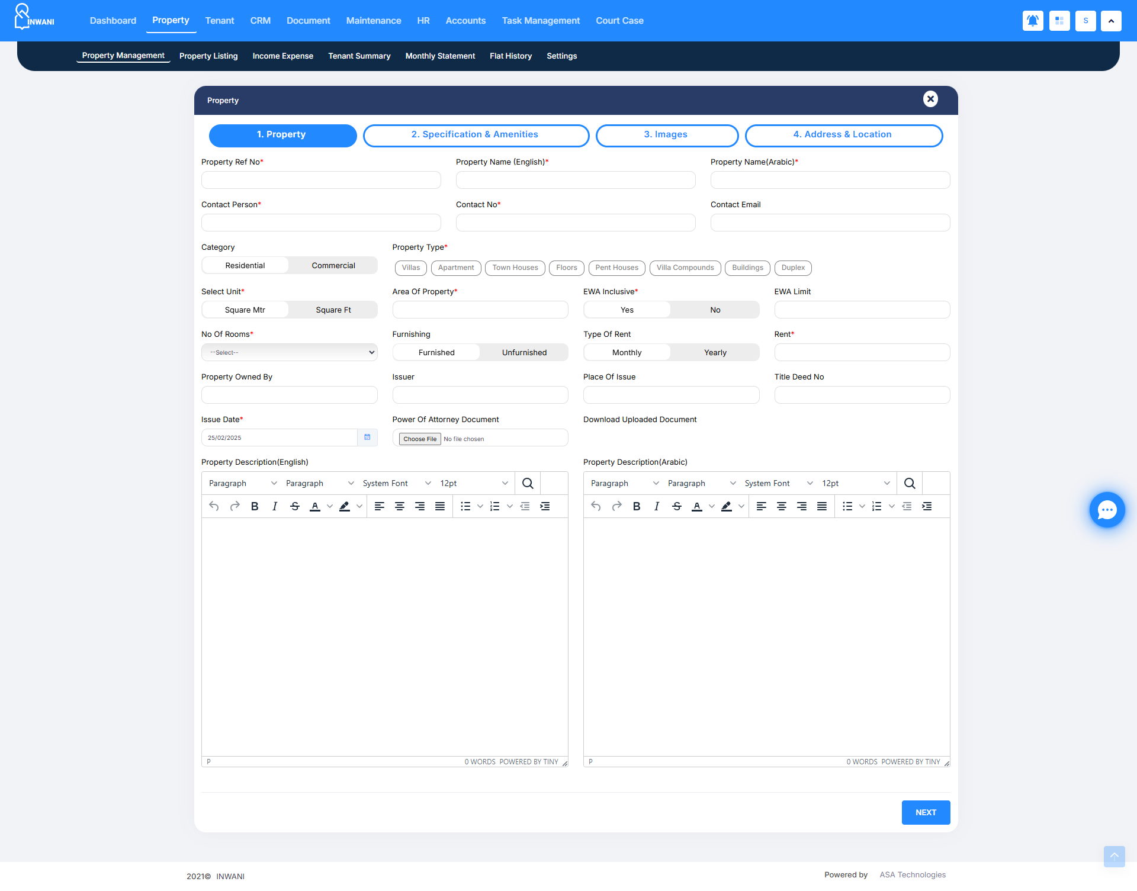Toggle EWA Inclusive to No
Viewport: 1137px width, 891px height.
(x=715, y=310)
